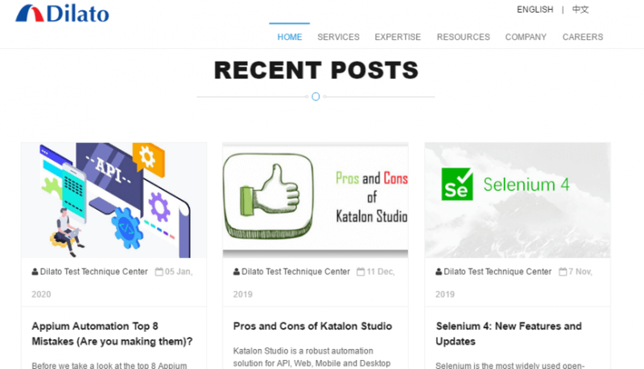This screenshot has width=644, height=369.
Task: Click author icon on Katalon post
Action: tap(237, 272)
